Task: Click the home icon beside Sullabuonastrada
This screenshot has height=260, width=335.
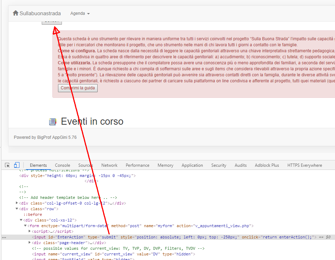Action: 16,13
